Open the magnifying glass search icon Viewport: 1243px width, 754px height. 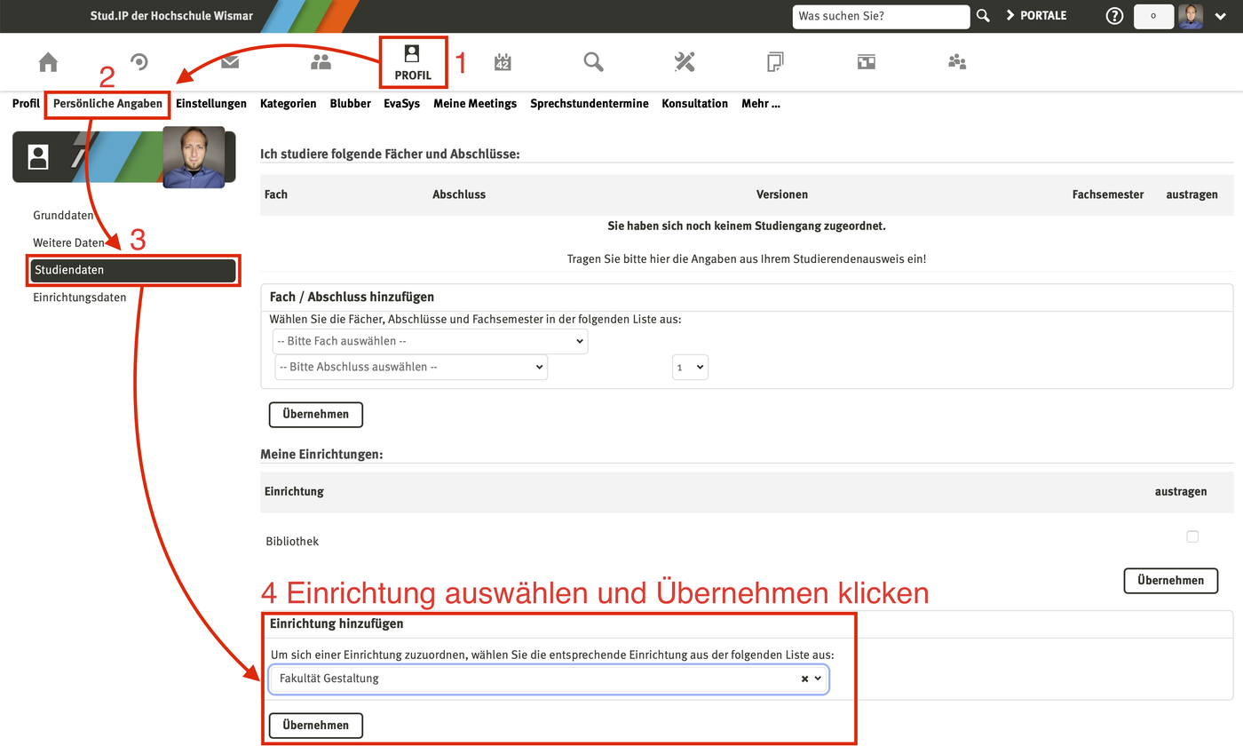coord(592,61)
